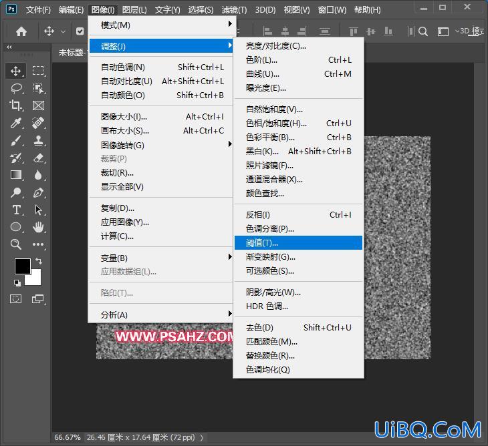Choose 渐变映射(G)... adjustment
This screenshot has height=446, width=488.
pos(298,257)
